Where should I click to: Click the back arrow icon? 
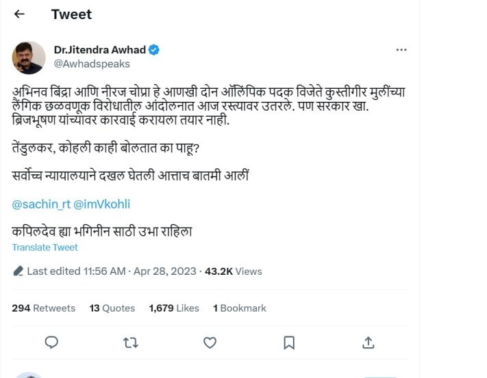[19, 14]
